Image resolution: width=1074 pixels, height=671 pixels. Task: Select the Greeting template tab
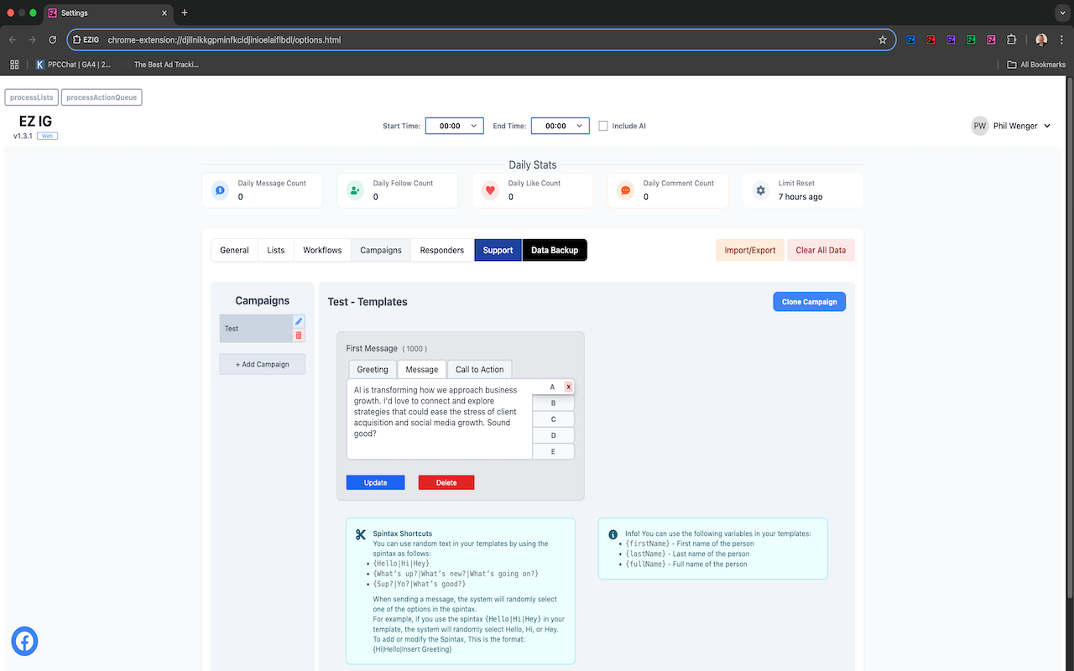coord(373,369)
